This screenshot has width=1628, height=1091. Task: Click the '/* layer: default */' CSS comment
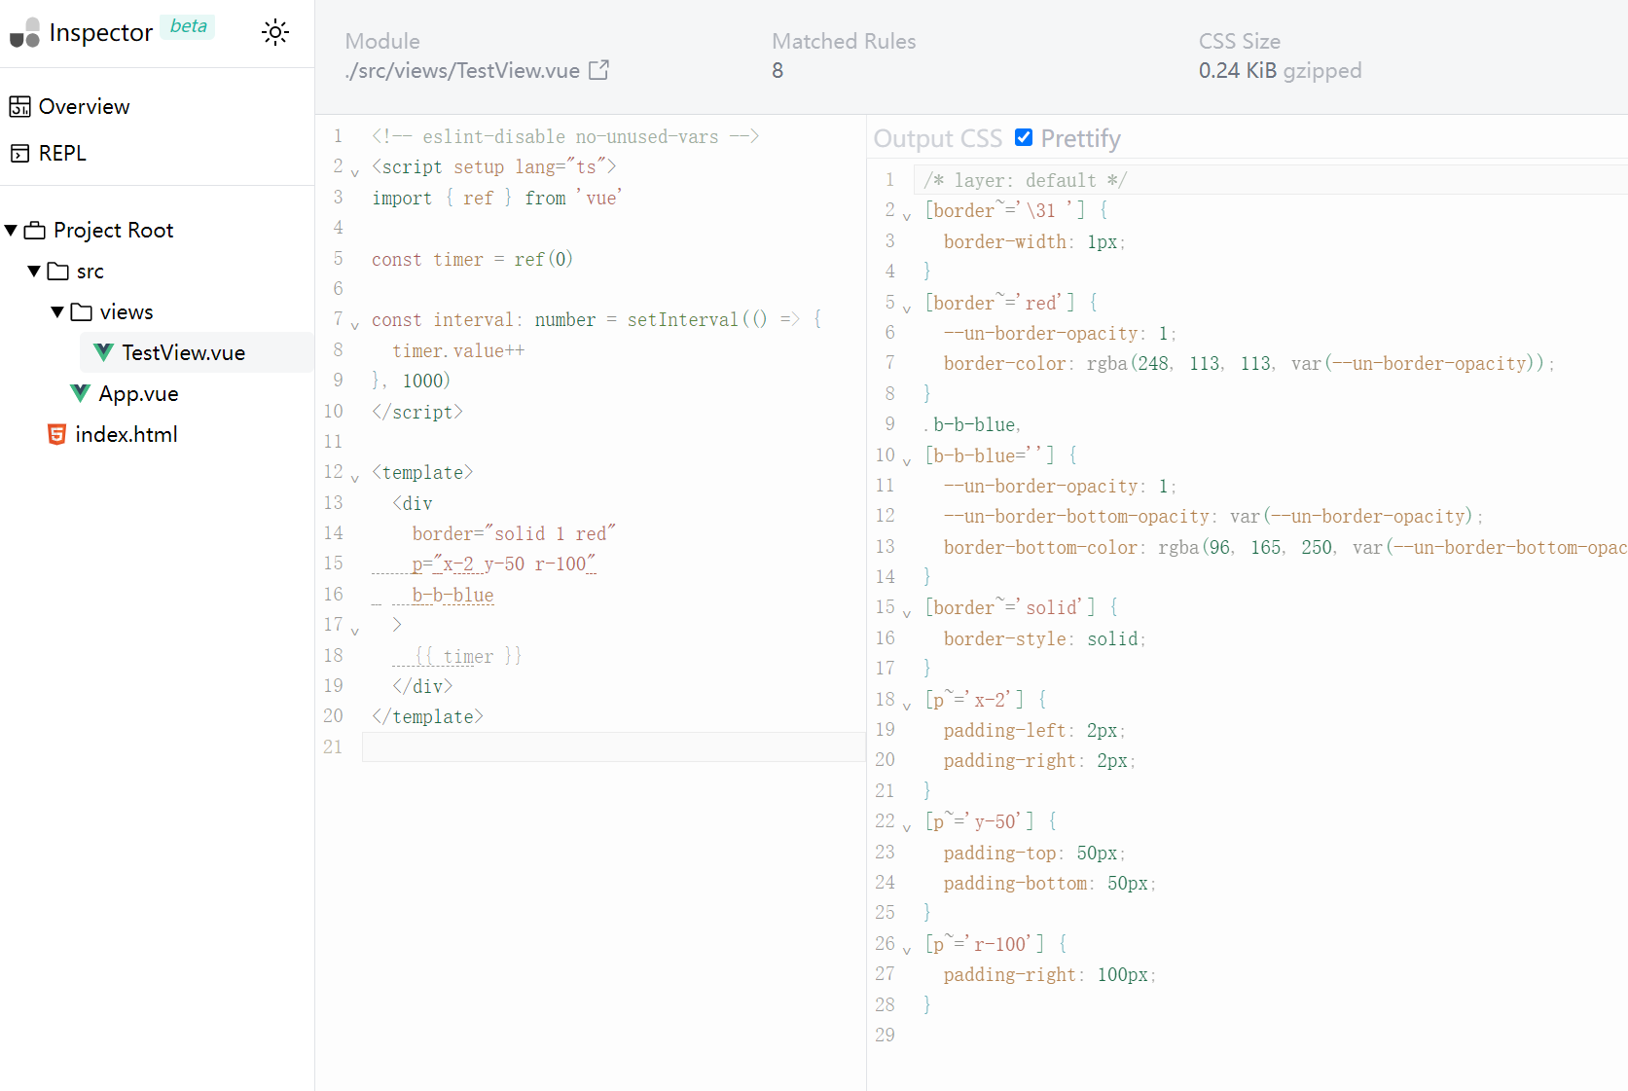pos(1025,180)
